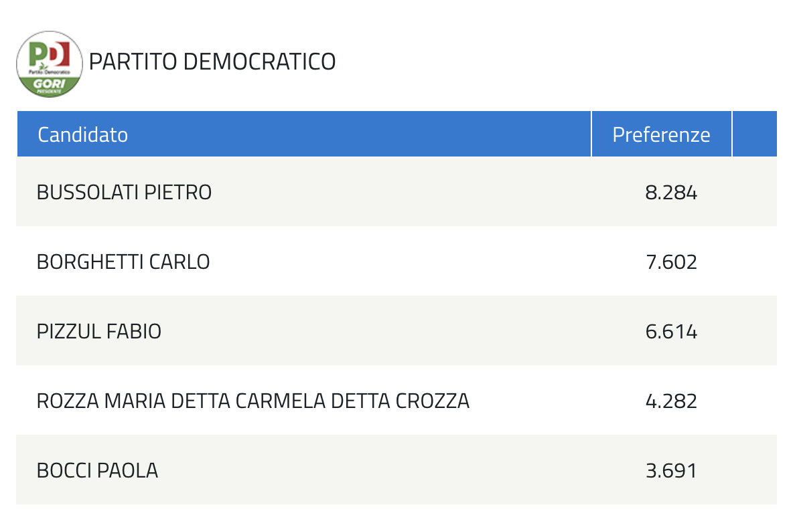Click the 6.614 preference count
Screen dimensions: 793x515
(x=671, y=332)
